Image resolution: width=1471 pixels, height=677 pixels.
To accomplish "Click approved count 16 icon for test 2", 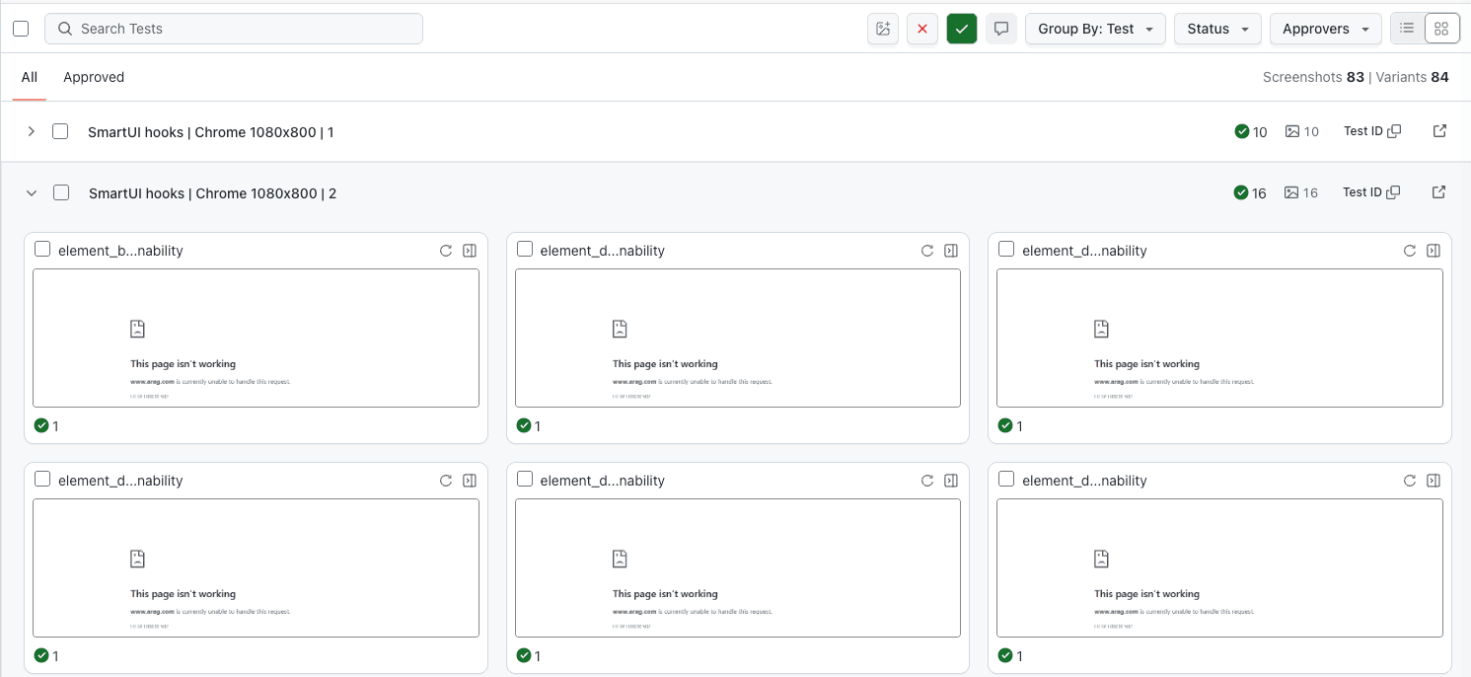I will point(1241,192).
